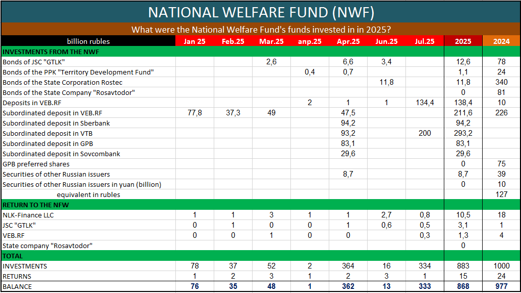Viewport: 521px width, 293px height.
Task: Select the 'Jan 25' column header
Action: [195, 41]
